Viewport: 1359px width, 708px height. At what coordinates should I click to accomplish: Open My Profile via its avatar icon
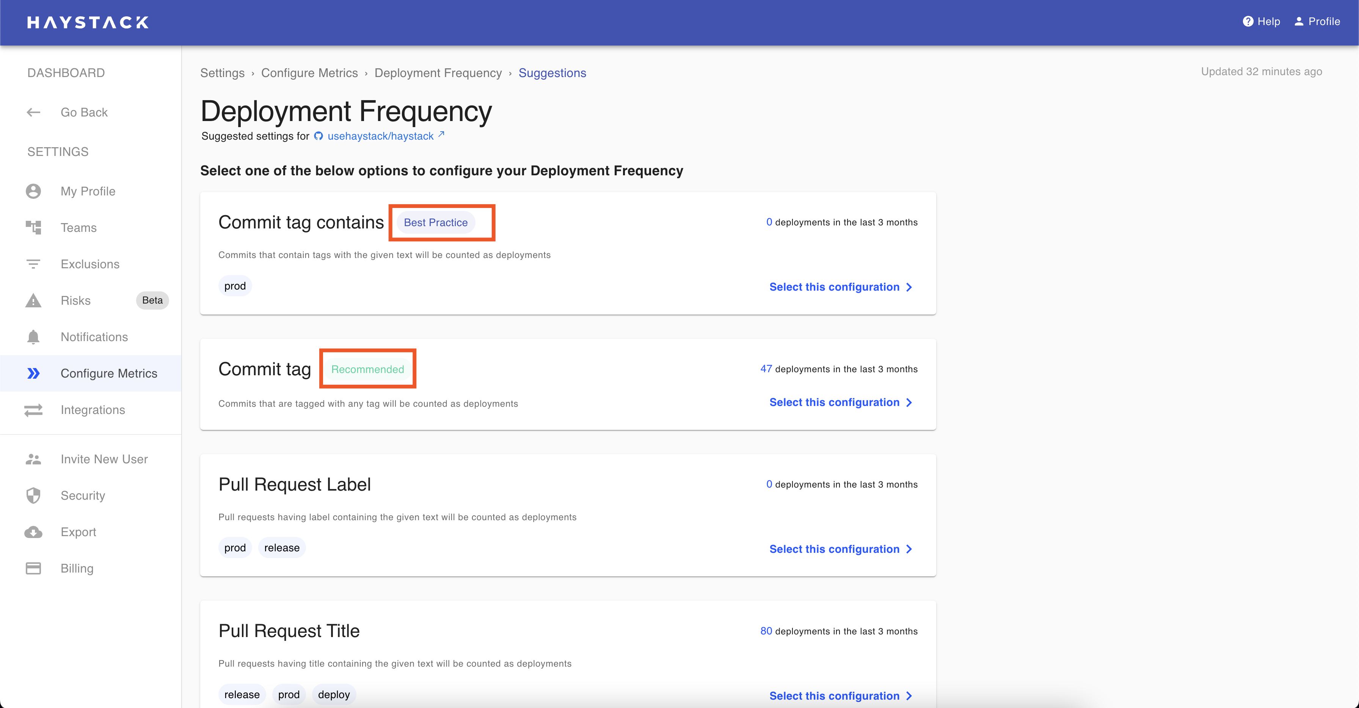coord(33,191)
